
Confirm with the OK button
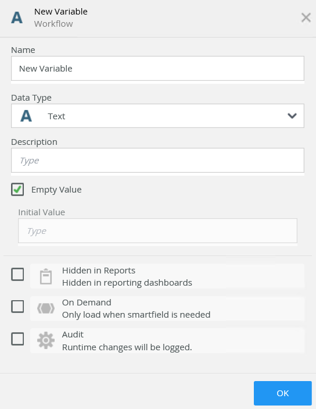pos(283,393)
